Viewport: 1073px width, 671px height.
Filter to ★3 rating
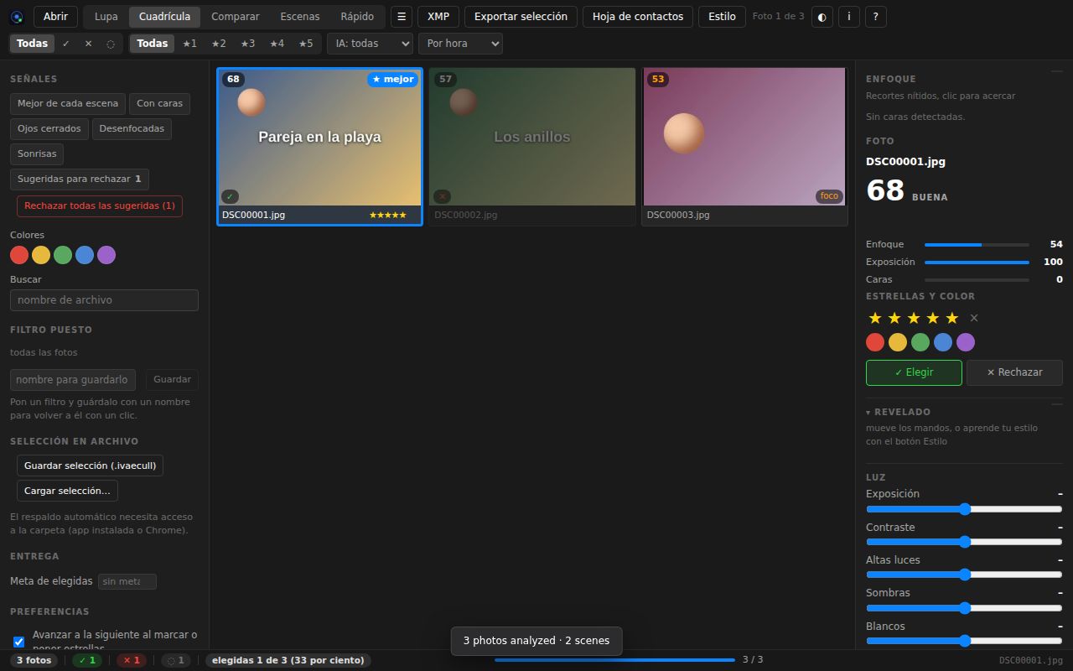(x=247, y=44)
